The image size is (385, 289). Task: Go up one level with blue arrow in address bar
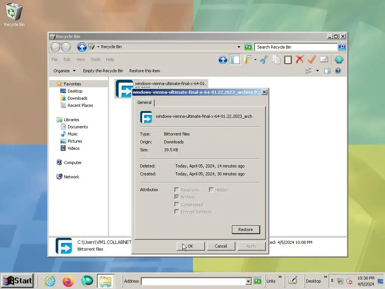tap(82, 47)
